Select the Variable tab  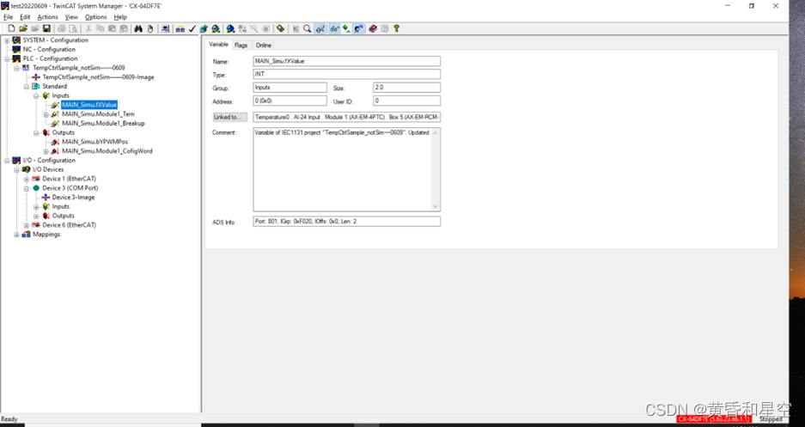219,44
